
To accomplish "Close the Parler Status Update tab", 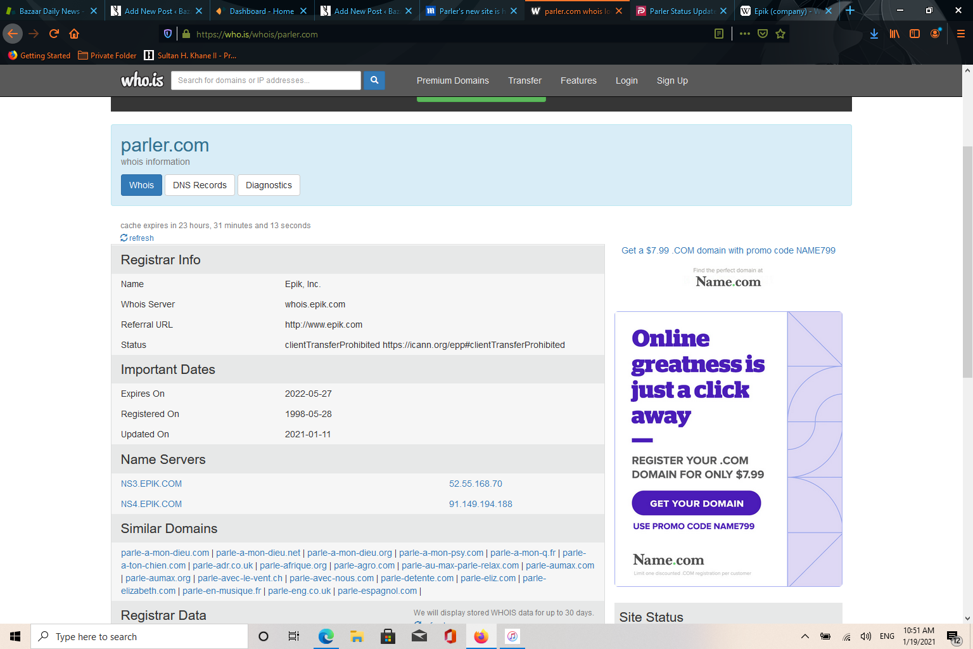I will coord(723,11).
